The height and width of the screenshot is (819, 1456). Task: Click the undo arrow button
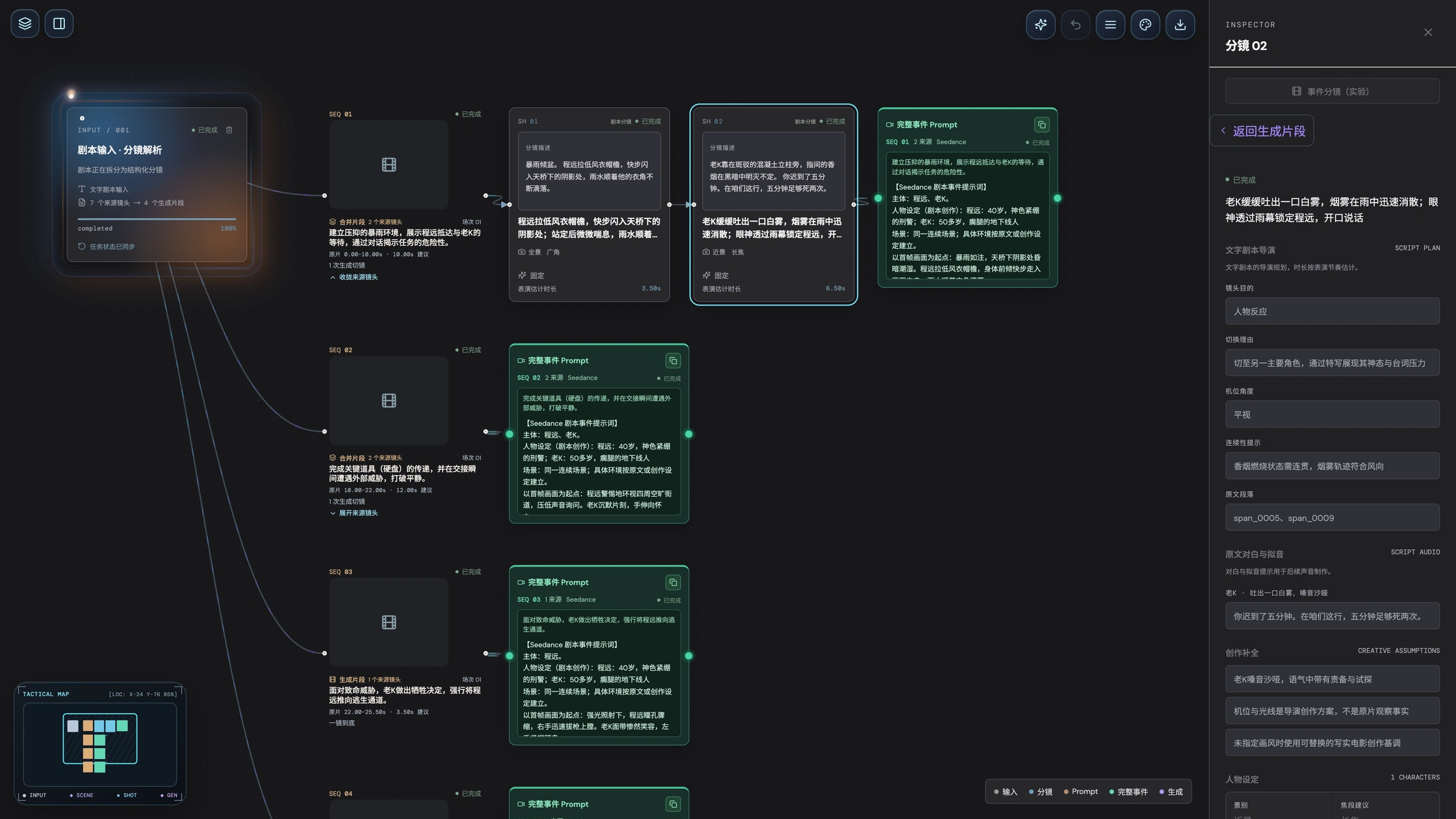click(x=1076, y=25)
